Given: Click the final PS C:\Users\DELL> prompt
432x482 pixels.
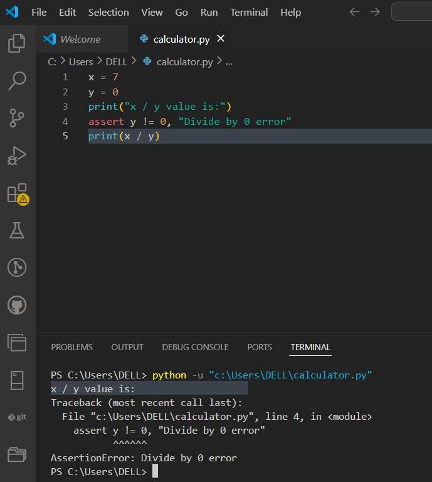Looking at the screenshot, I should pyautogui.click(x=99, y=472).
